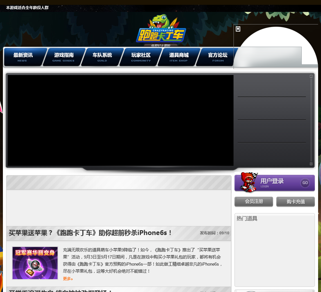The image size is (321, 292).
Task: Click the small square icon near the banner
Action: coord(238,29)
